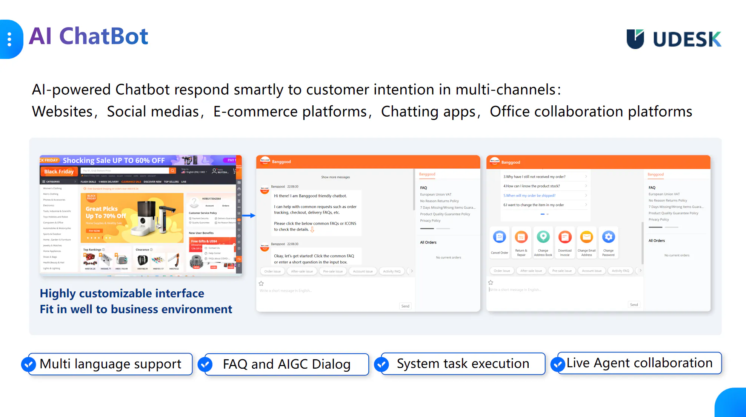The image size is (746, 417).
Task: Select the Banggood tab in right chat
Action: point(656,174)
